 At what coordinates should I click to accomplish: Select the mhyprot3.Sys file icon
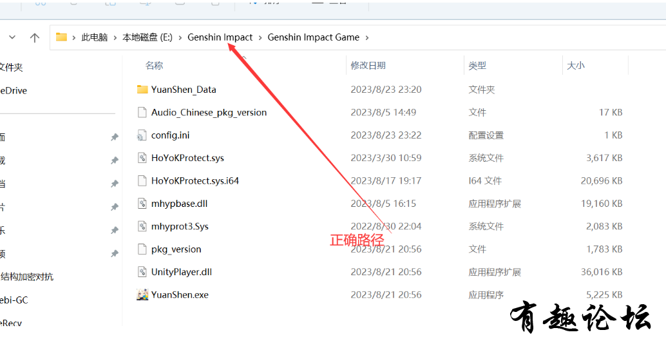pyautogui.click(x=142, y=226)
